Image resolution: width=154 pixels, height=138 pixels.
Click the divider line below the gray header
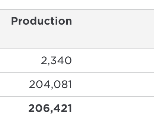(77, 49)
